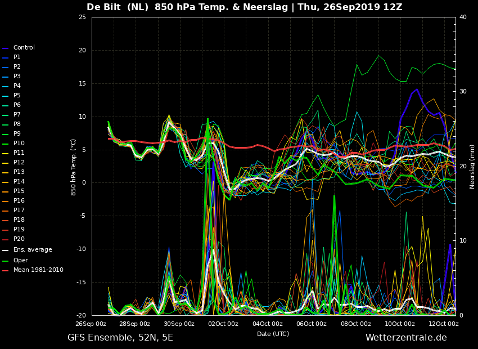Click the P5 legend label
This screenshot has width=478, height=349.
coord(17,96)
